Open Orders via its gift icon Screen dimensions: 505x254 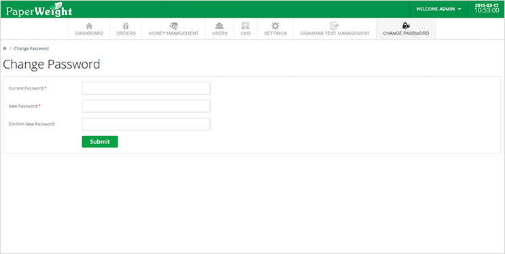point(126,26)
